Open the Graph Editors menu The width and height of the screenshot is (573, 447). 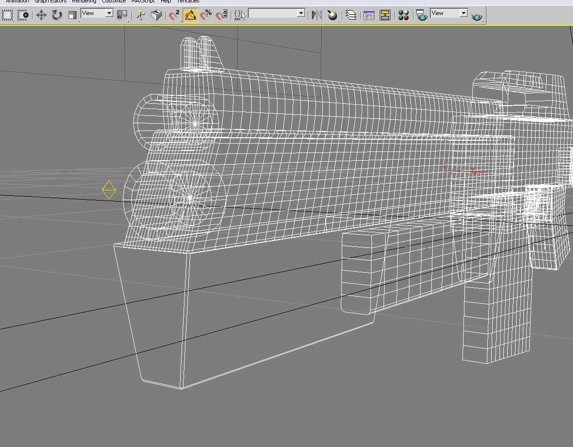[x=51, y=1]
